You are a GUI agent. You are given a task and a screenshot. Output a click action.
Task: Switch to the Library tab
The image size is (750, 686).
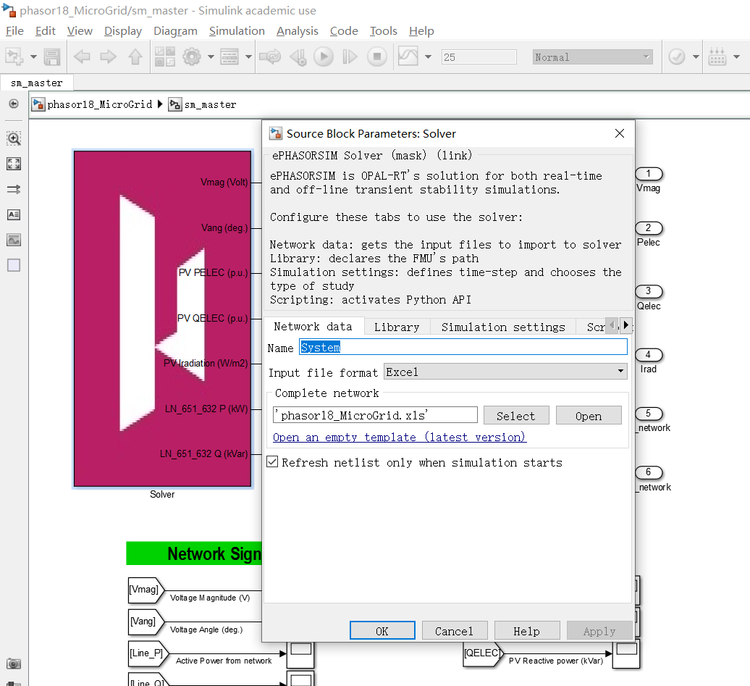point(397,327)
